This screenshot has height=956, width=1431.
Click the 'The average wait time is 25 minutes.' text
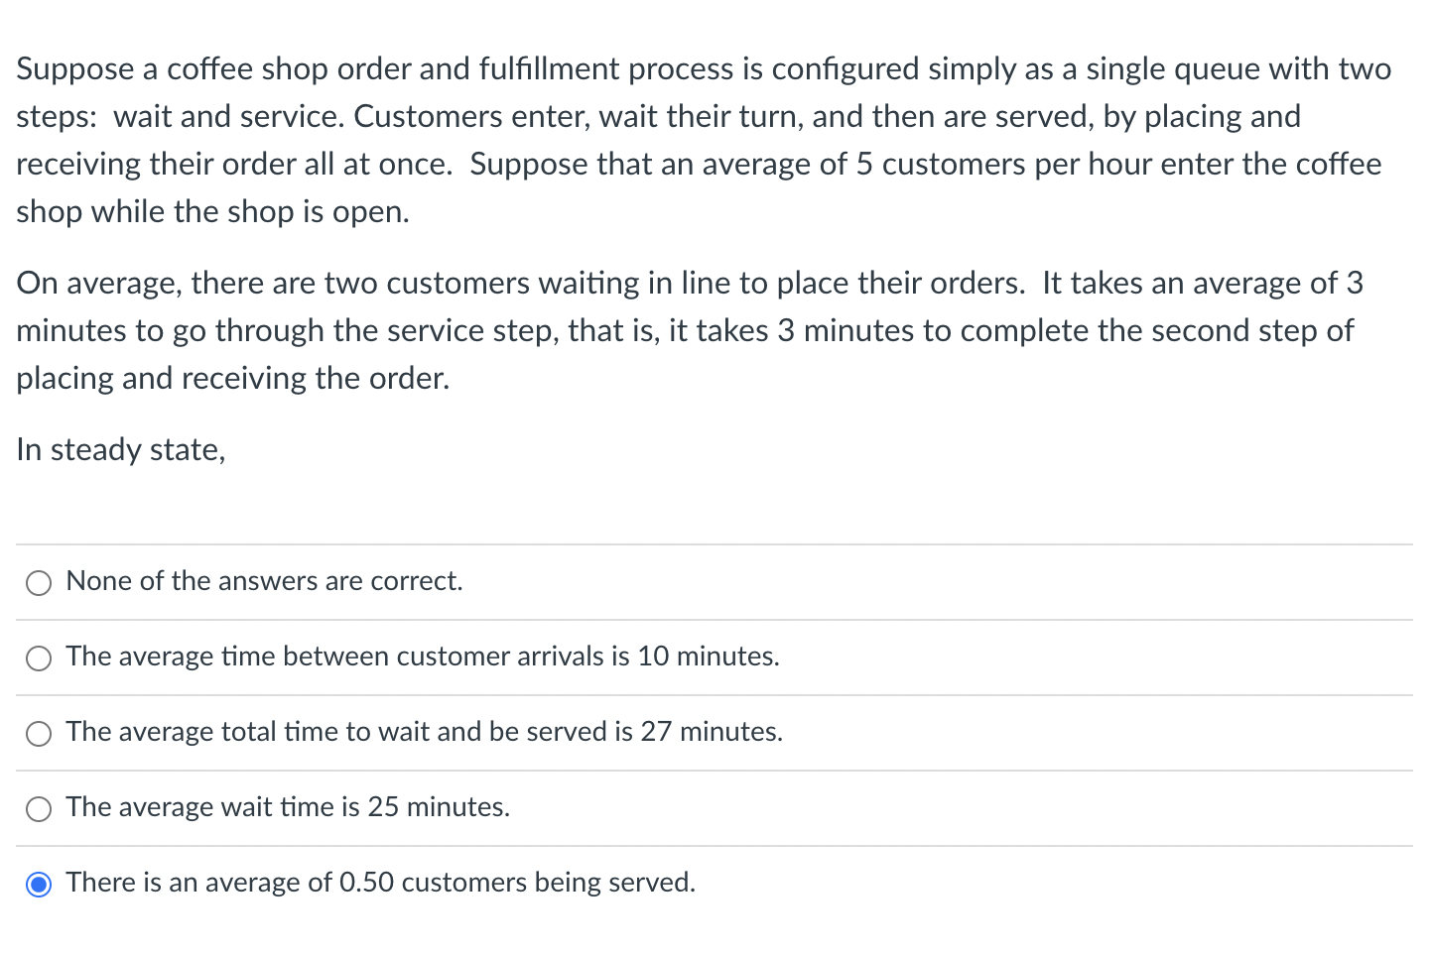(x=288, y=807)
